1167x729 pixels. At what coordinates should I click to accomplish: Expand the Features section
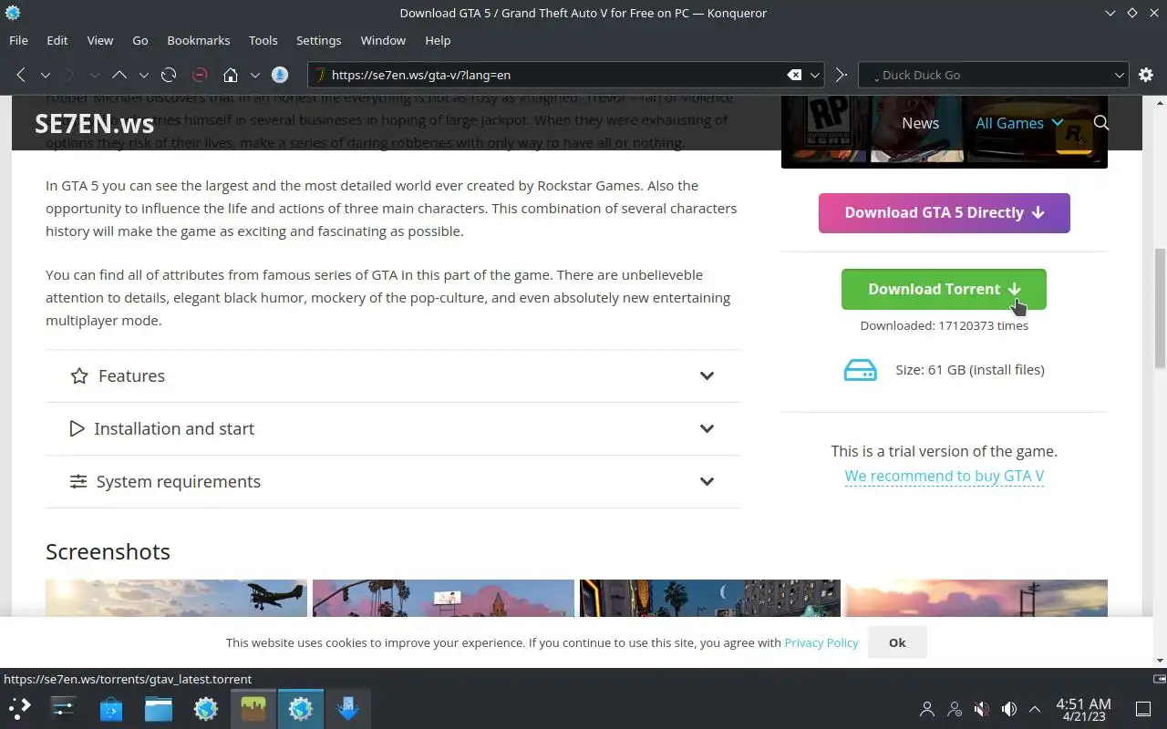click(x=393, y=375)
